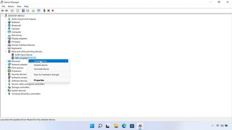The width and height of the screenshot is (232, 130).
Task: Expand the Processors category
Action: click(x=6, y=71)
